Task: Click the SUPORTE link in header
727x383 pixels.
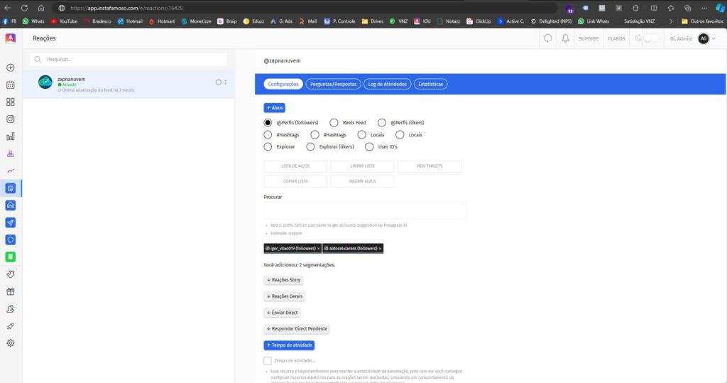Action: (x=589, y=38)
